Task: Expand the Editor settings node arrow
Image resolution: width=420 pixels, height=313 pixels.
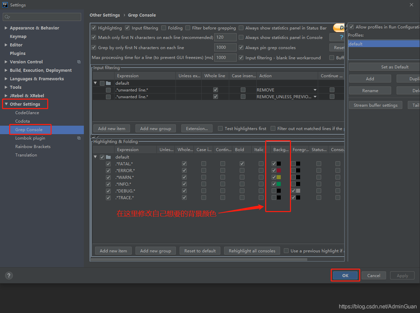Action: pos(6,45)
